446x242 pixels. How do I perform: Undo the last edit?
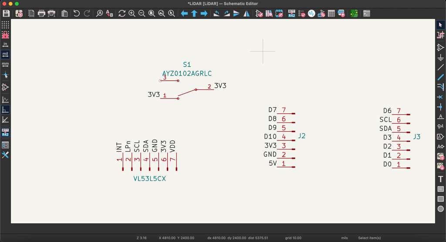[x=77, y=14]
